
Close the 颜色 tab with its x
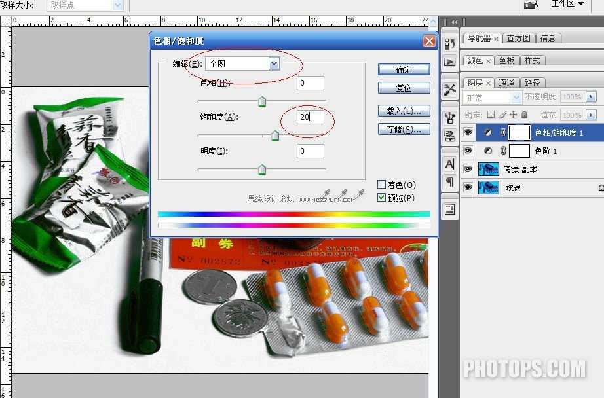click(x=488, y=61)
